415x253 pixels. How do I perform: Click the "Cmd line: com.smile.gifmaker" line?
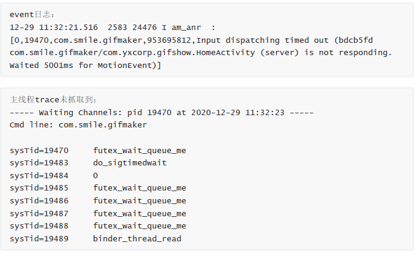tap(78, 125)
